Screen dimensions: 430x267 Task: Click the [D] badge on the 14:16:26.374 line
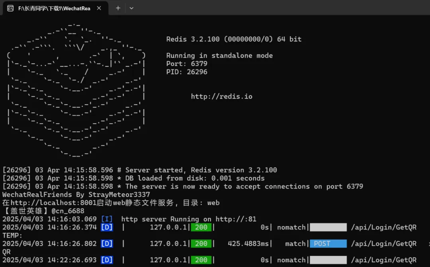click(x=107, y=227)
